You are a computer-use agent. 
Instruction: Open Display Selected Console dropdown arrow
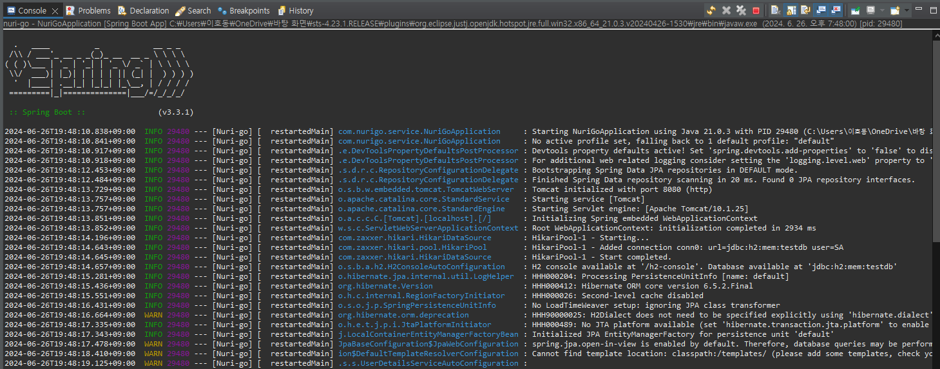tap(882, 10)
